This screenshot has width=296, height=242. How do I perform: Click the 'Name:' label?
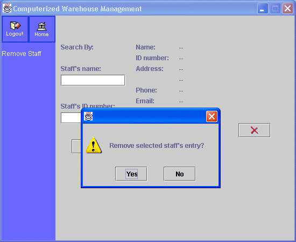pyautogui.click(x=145, y=47)
